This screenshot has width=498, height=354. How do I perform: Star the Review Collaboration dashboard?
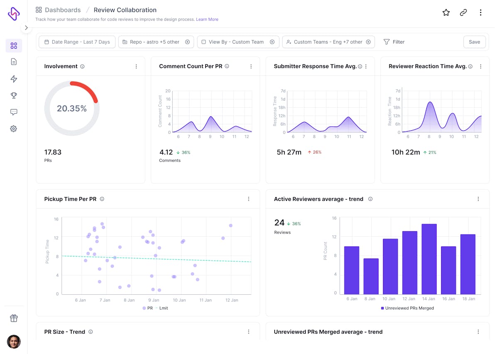[x=446, y=12]
